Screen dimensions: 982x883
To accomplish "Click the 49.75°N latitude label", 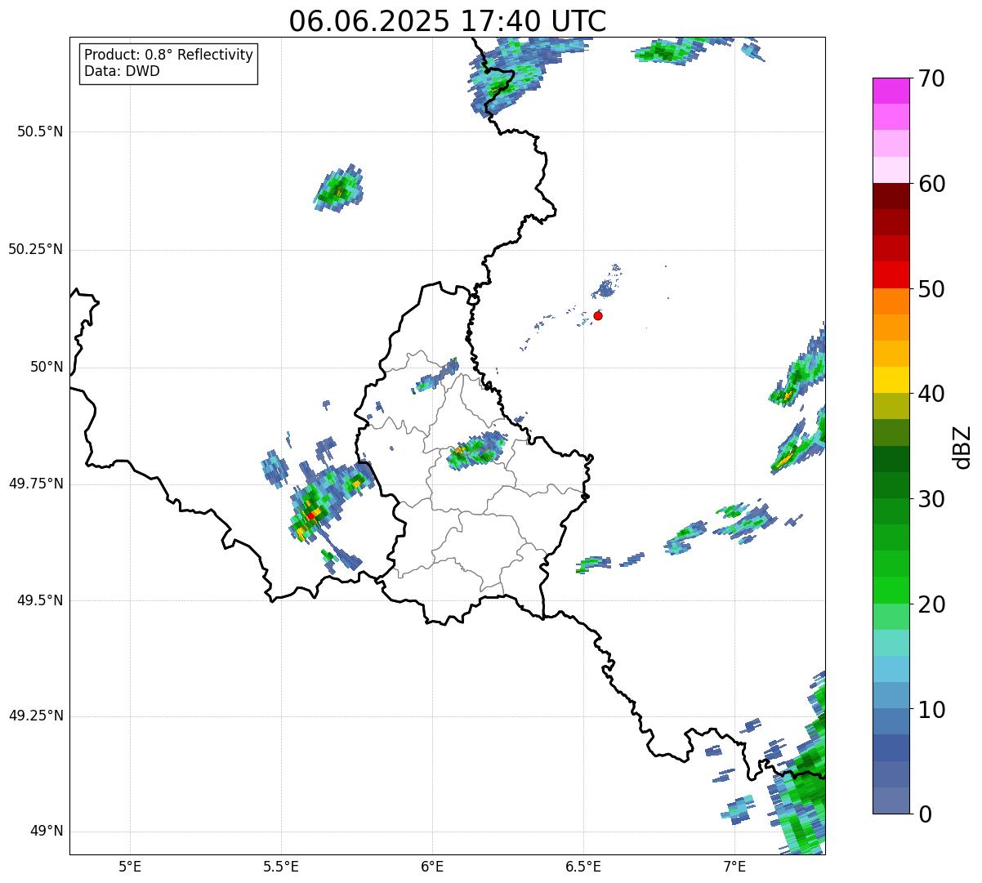I will [x=35, y=484].
